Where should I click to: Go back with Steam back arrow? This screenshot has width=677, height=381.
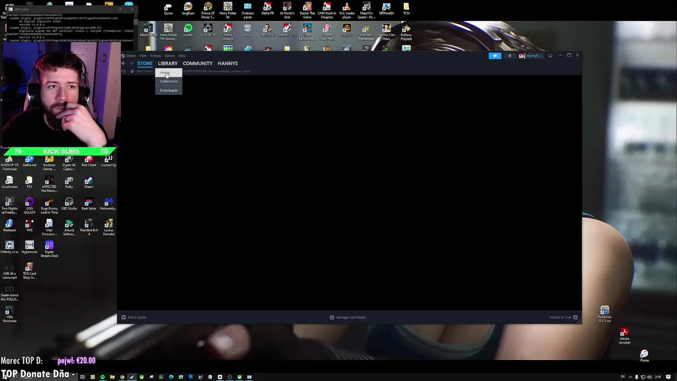point(123,63)
